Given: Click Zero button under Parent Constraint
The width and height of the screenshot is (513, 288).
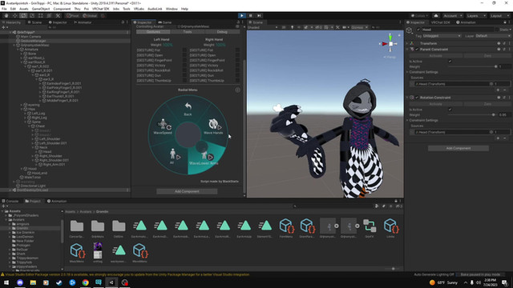Looking at the screenshot, I should click(x=487, y=56).
